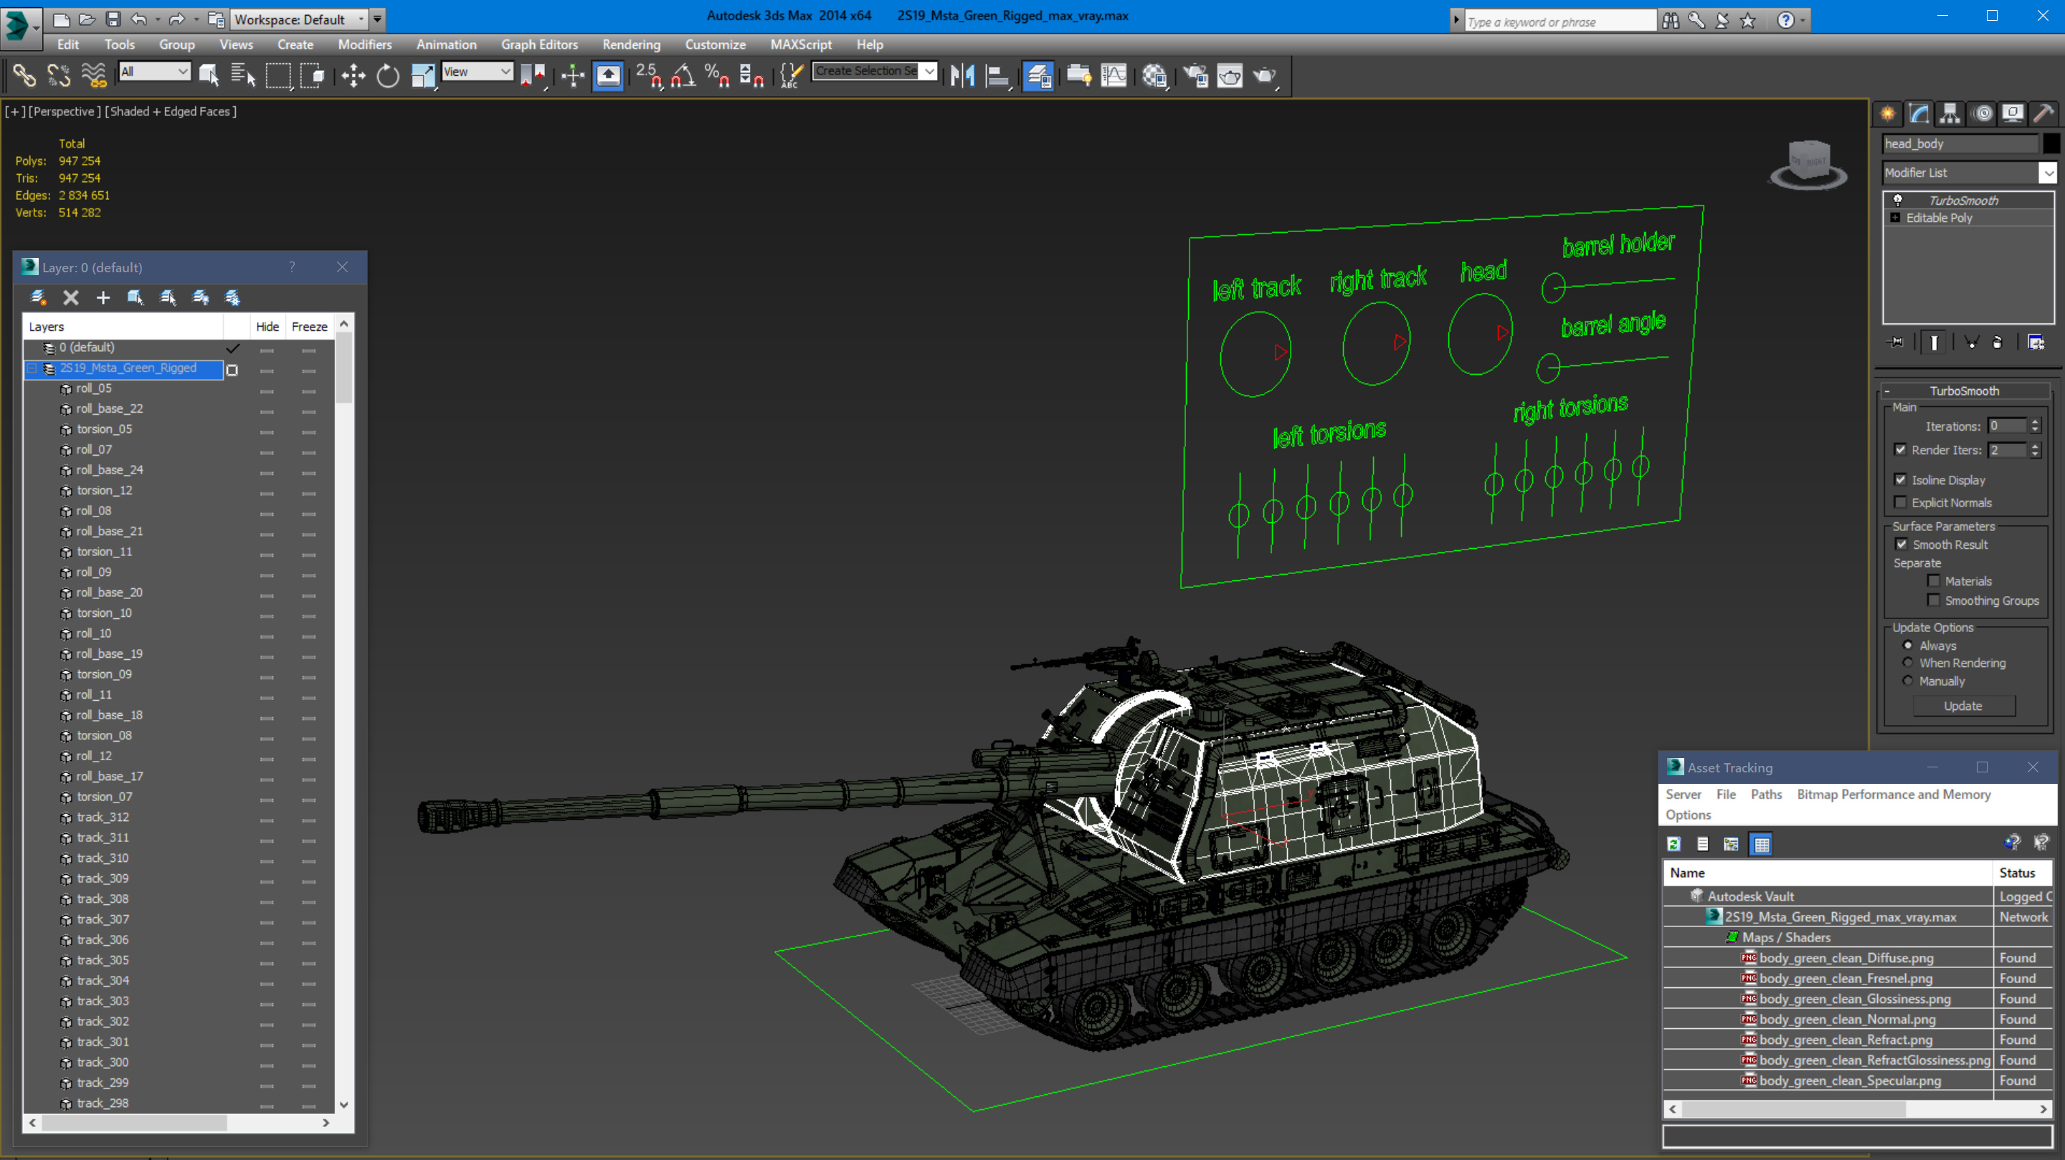Refresh the Asset Tracking list
2065x1160 pixels.
pyautogui.click(x=1674, y=843)
